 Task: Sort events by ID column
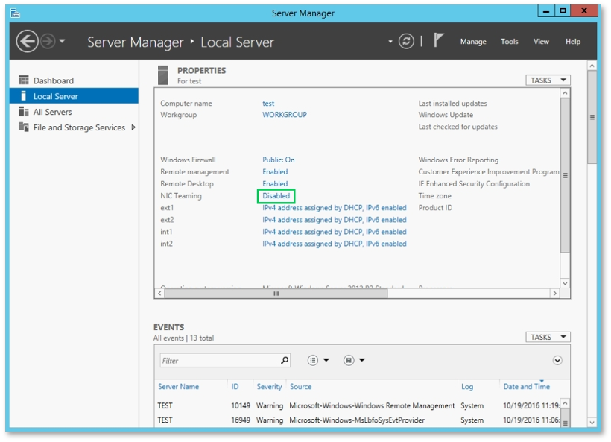235,387
